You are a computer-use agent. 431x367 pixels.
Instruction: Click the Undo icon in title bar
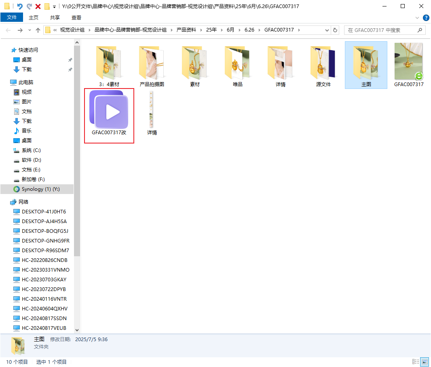pos(20,6)
